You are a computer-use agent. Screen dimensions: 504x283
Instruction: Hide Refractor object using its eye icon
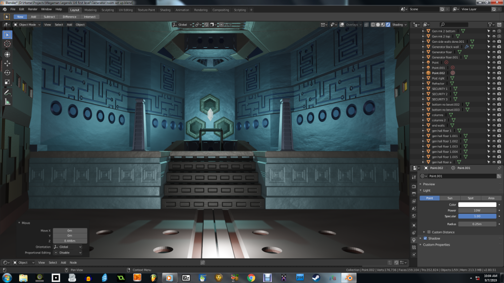pyautogui.click(x=494, y=84)
